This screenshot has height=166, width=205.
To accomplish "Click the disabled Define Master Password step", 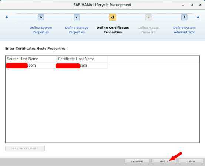I will coord(148,30).
